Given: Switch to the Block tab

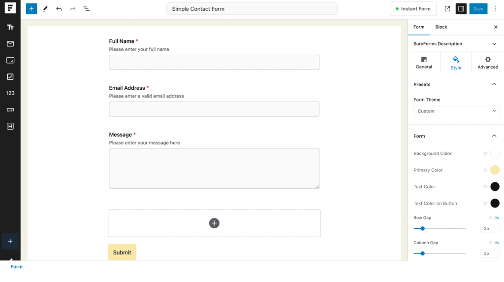Looking at the screenshot, I should click(441, 27).
